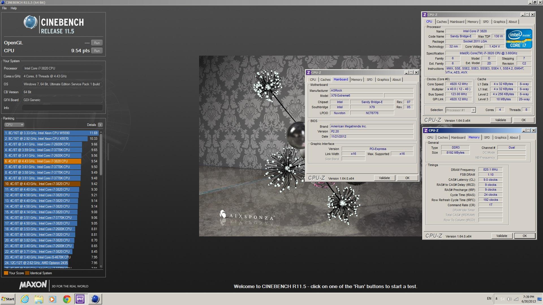Open Mainboard tab in Memory CPU-Z window
The image size is (543, 305).
coord(458,138)
